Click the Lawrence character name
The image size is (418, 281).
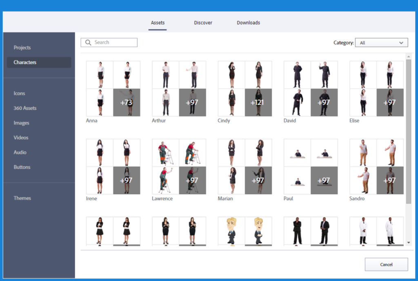162,199
